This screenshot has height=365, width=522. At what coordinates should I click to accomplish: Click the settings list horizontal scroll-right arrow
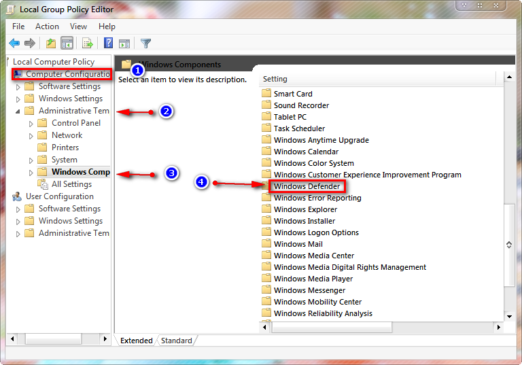click(498, 327)
